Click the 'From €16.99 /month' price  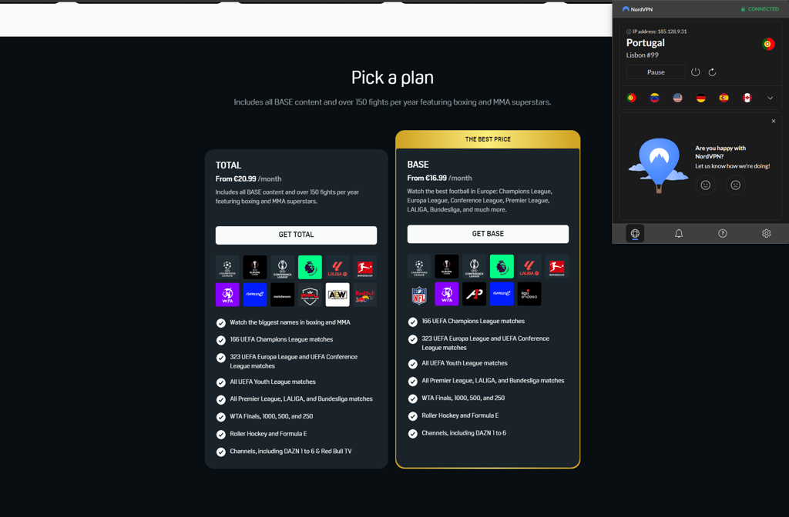coord(440,178)
